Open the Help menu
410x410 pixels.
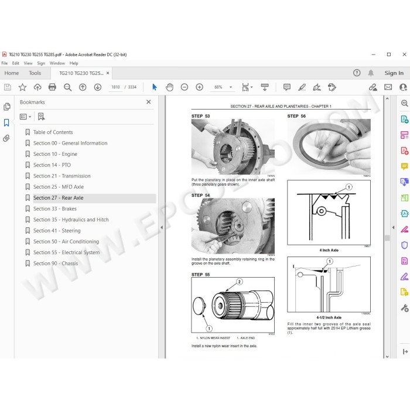74,63
